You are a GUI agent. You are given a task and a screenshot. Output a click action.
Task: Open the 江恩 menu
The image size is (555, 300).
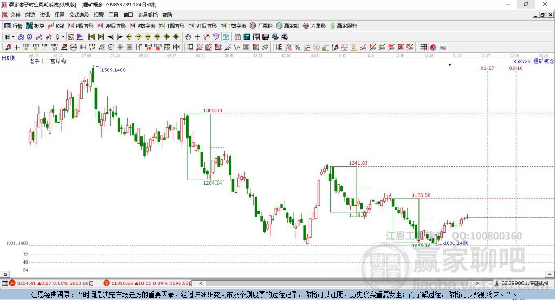coord(60,15)
